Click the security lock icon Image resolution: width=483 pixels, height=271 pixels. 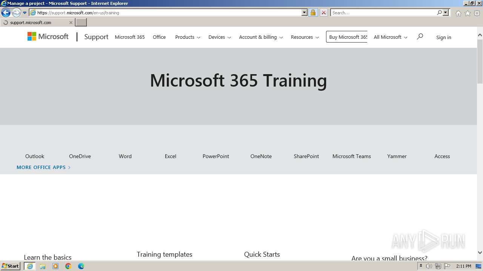coord(313,12)
